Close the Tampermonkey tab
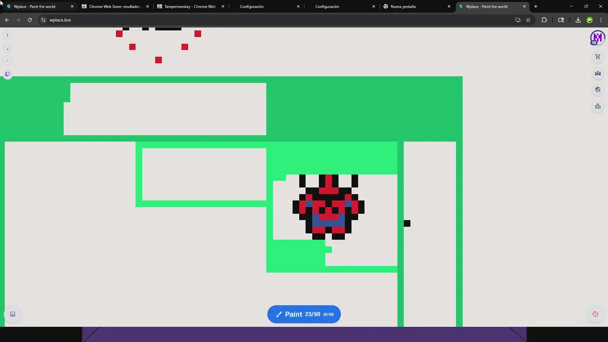Screen dimensions: 608x342 pos(223,7)
